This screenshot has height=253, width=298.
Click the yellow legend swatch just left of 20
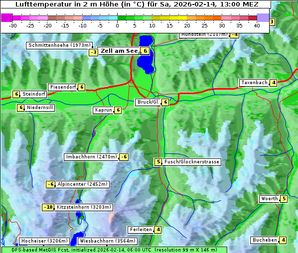(183, 18)
